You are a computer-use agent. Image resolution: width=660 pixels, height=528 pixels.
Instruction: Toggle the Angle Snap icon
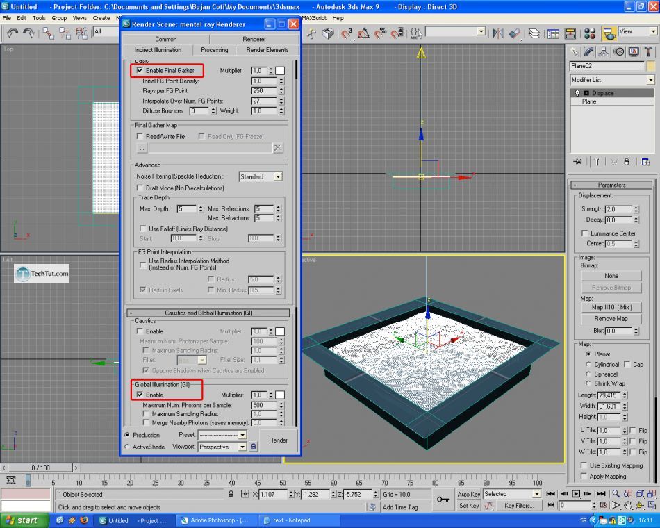[x=363, y=33]
